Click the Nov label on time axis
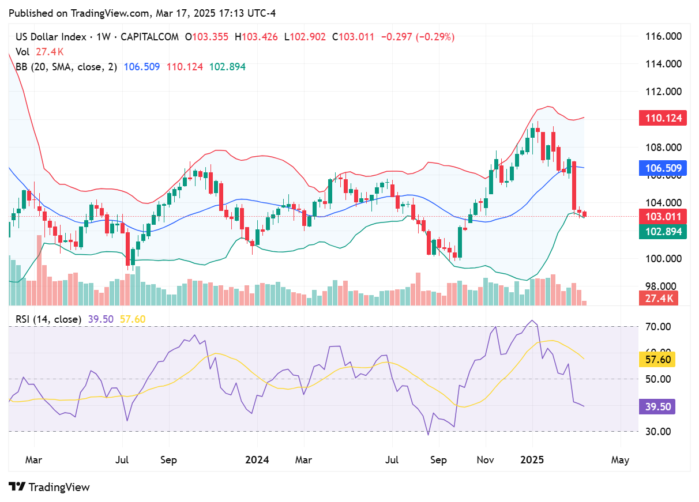This screenshot has height=502, width=699. coord(486,461)
